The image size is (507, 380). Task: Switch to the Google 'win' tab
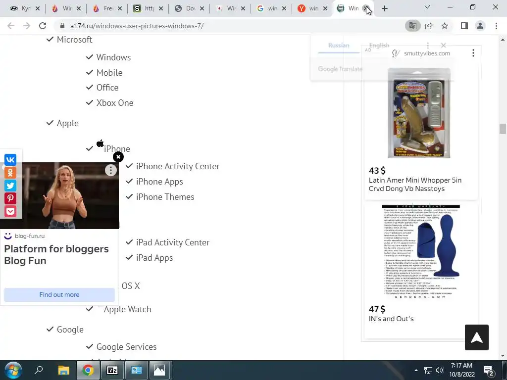pyautogui.click(x=267, y=8)
